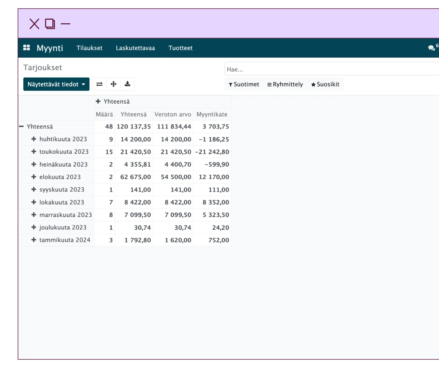Open the Ryhmittely grouping dropdown
This screenshot has width=439, height=368.
coord(285,84)
